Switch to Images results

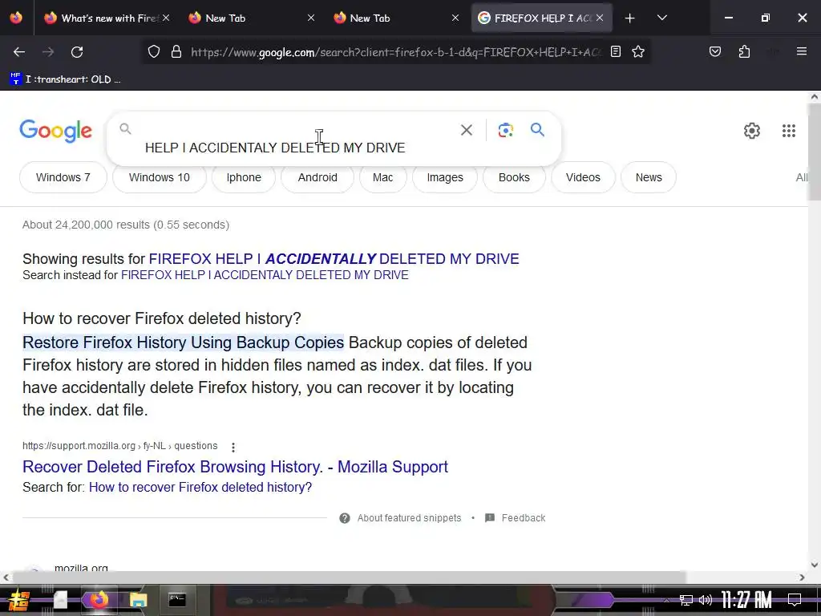444,177
